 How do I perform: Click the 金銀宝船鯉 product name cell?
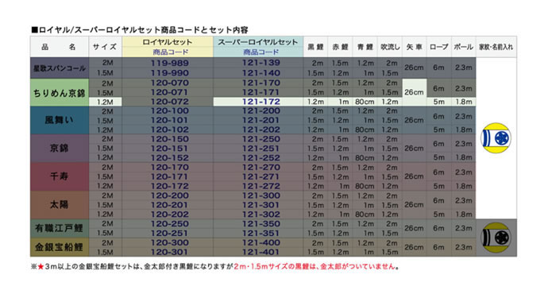click(x=60, y=247)
